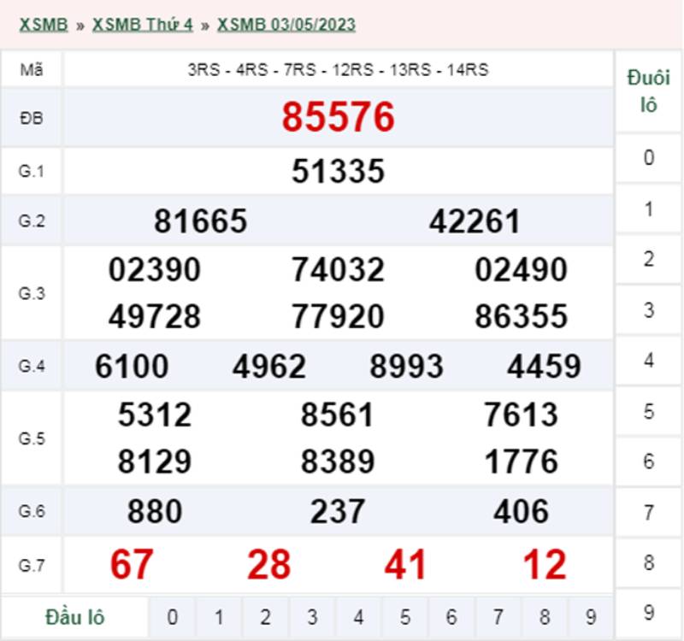Open the XSMB breadcrumb link
The image size is (684, 641).
point(43,24)
